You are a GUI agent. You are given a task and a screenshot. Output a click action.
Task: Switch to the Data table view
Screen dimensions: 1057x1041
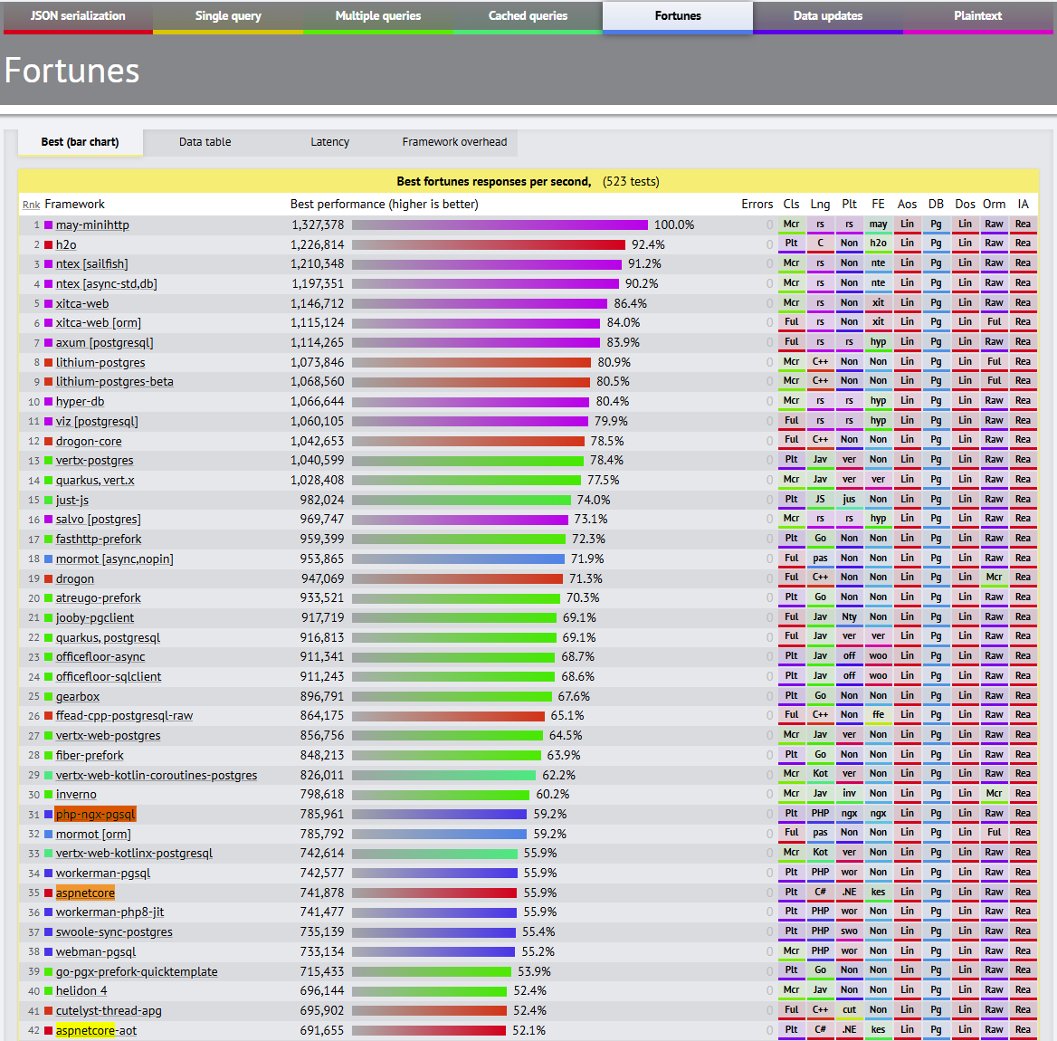(205, 142)
